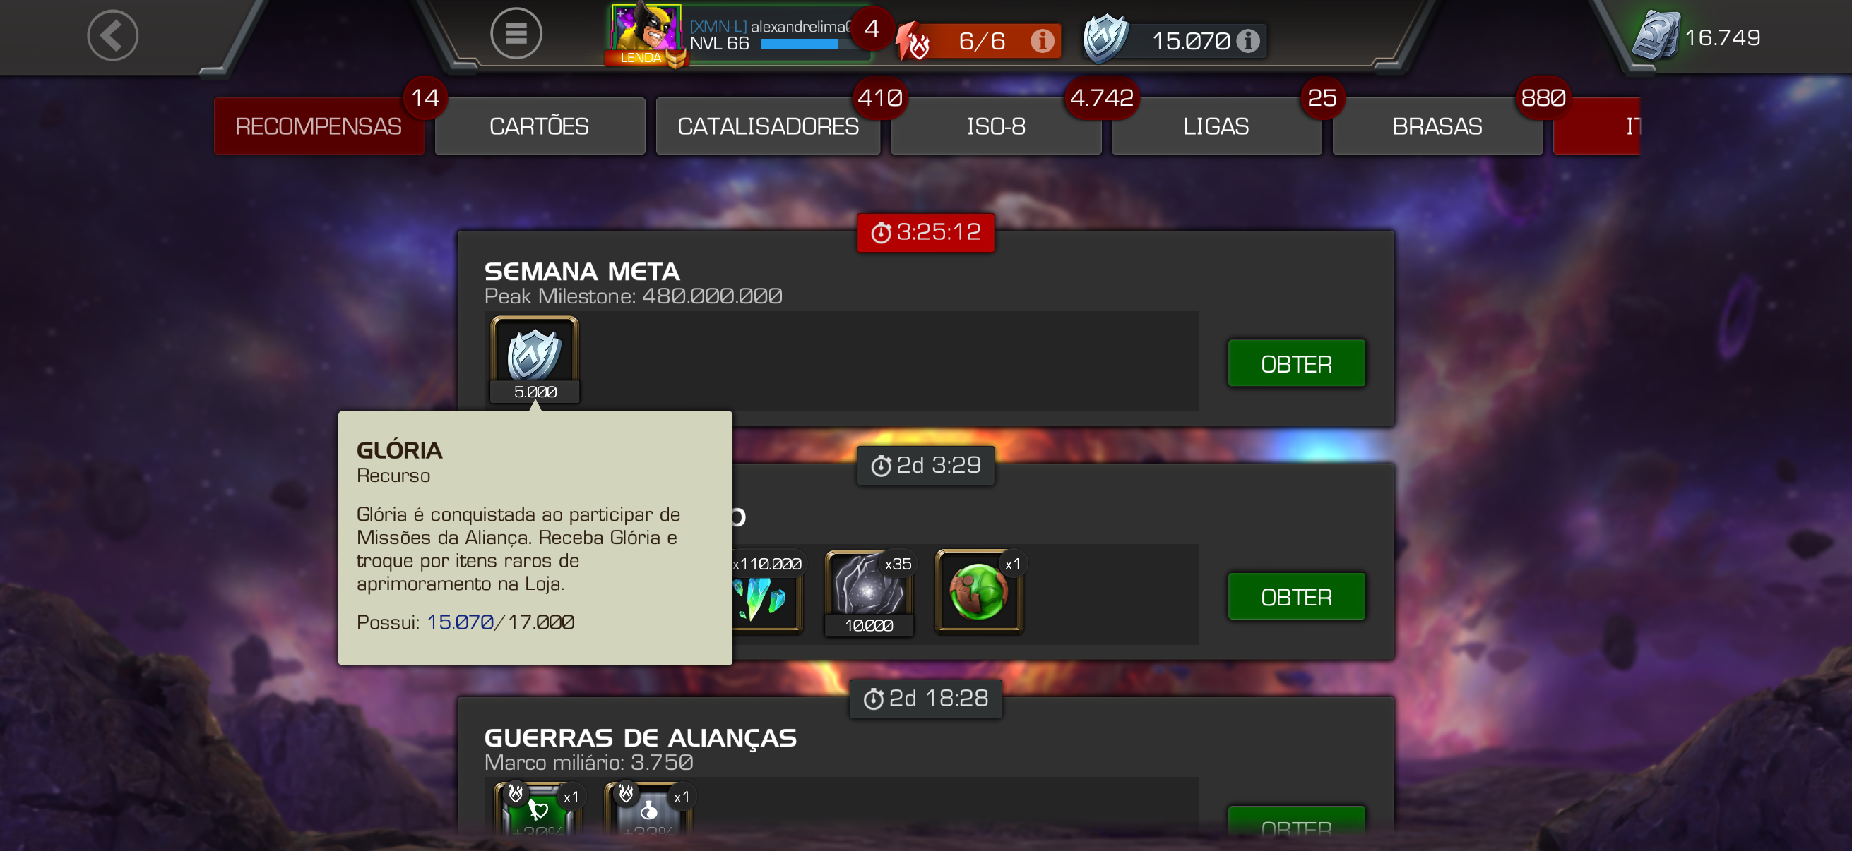1852x851 pixels.
Task: Open the hamburger menu icon
Action: pyautogui.click(x=516, y=33)
